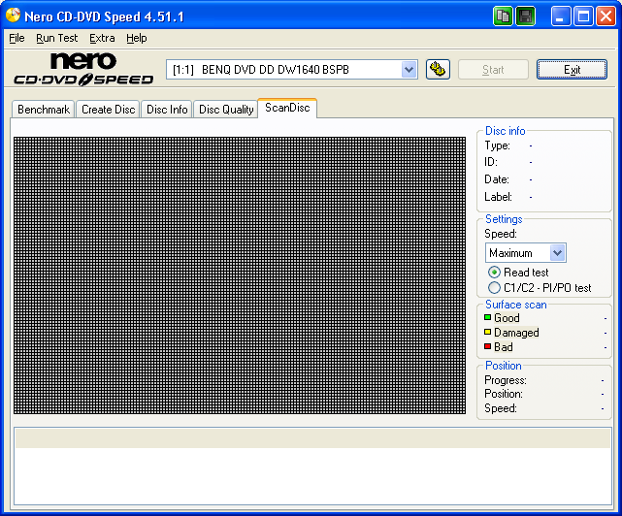Open the Extra menu
Screen dimensions: 622x516
click(x=102, y=38)
